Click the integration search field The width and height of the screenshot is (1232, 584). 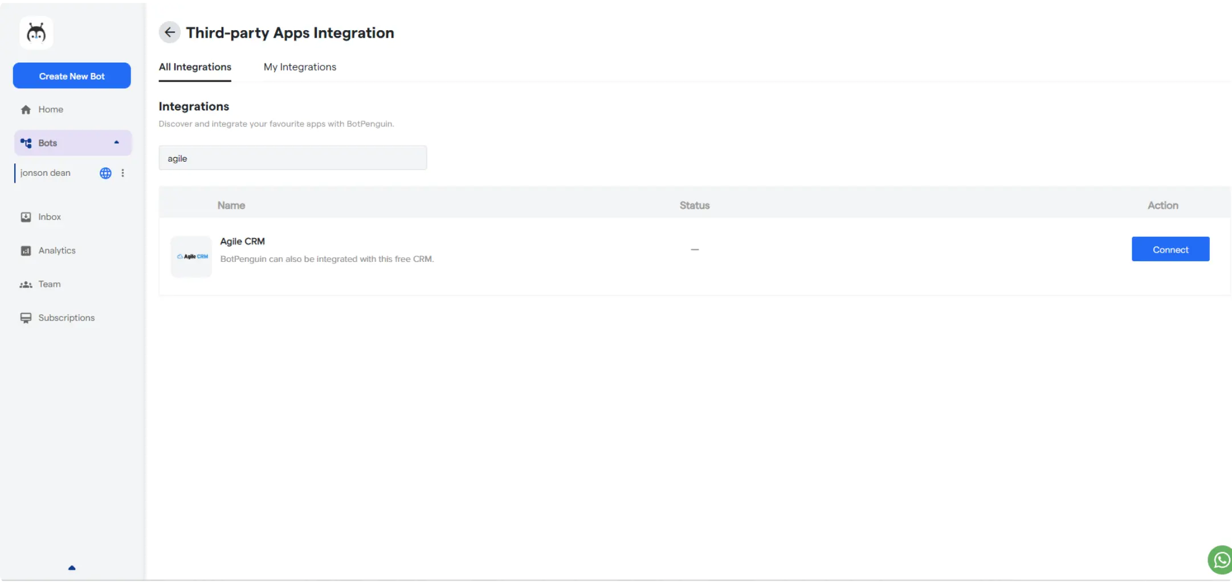click(292, 158)
